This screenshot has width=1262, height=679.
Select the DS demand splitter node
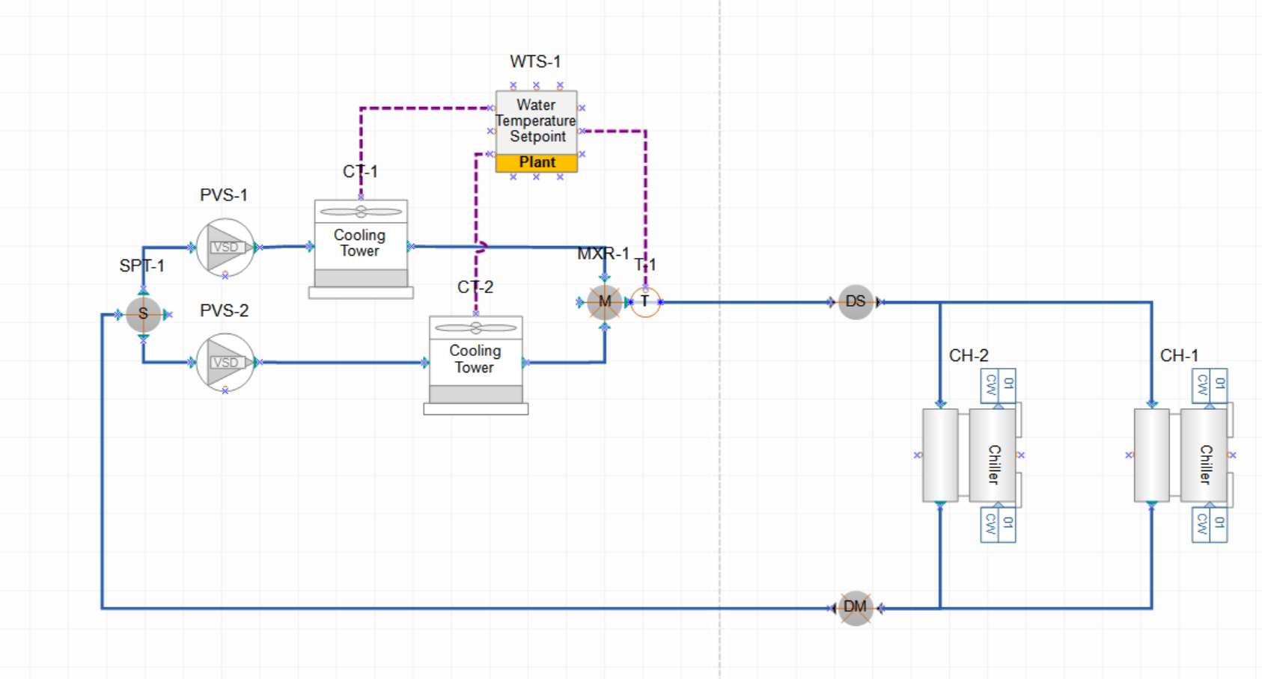coord(855,302)
